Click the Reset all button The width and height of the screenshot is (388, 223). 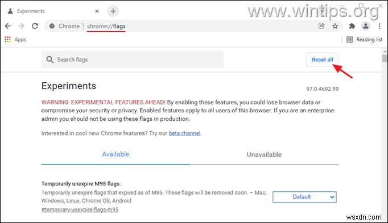[x=322, y=60]
